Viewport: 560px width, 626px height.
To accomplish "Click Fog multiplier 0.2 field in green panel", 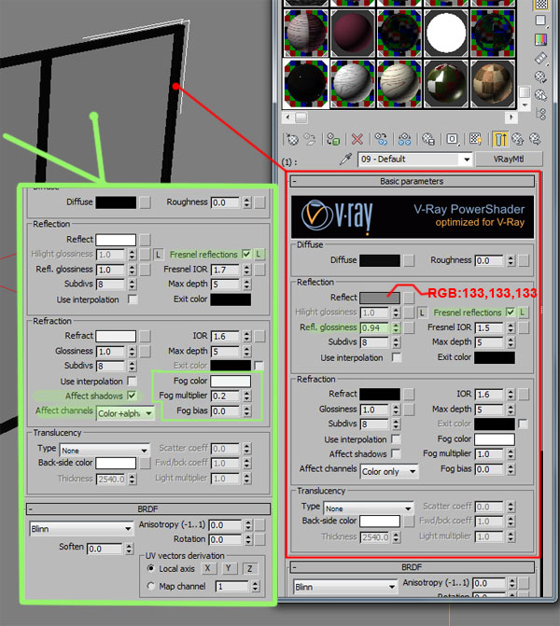I will 225,396.
